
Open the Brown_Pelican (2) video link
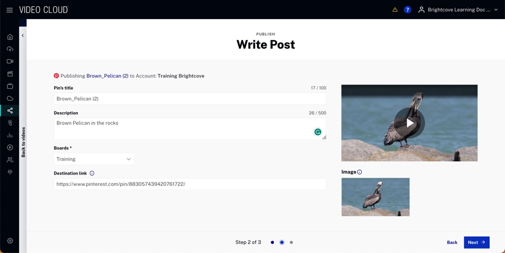coord(107,76)
